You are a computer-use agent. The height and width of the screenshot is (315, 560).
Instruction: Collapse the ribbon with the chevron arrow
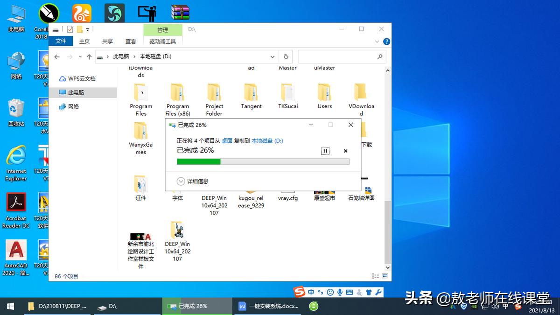click(x=377, y=41)
